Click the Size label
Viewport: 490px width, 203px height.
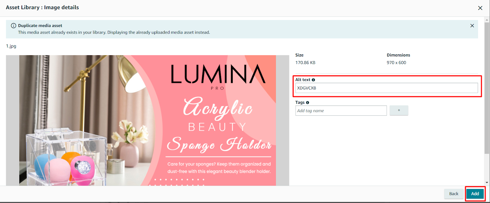coord(299,55)
